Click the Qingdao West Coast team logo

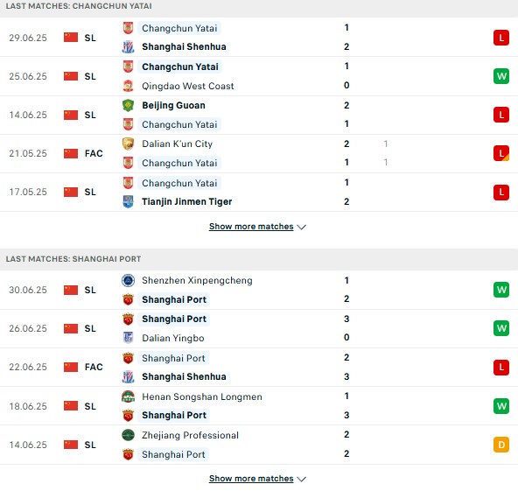coord(128,86)
